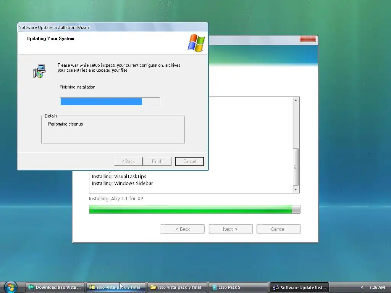Click the 'Updating Your System' heading
Viewport: 391px width, 293px height.
(50, 39)
